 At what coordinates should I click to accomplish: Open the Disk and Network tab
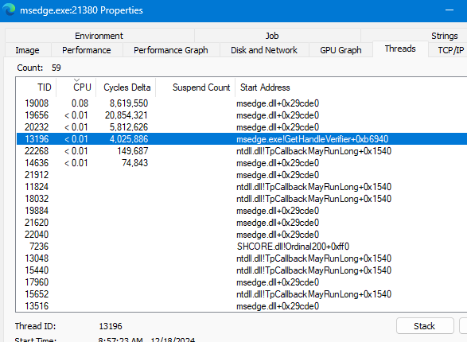coord(264,50)
